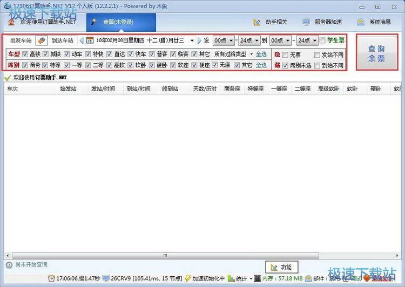Enable the 到站不同 checkbox
The height and width of the screenshot is (287, 405).
tap(317, 66)
